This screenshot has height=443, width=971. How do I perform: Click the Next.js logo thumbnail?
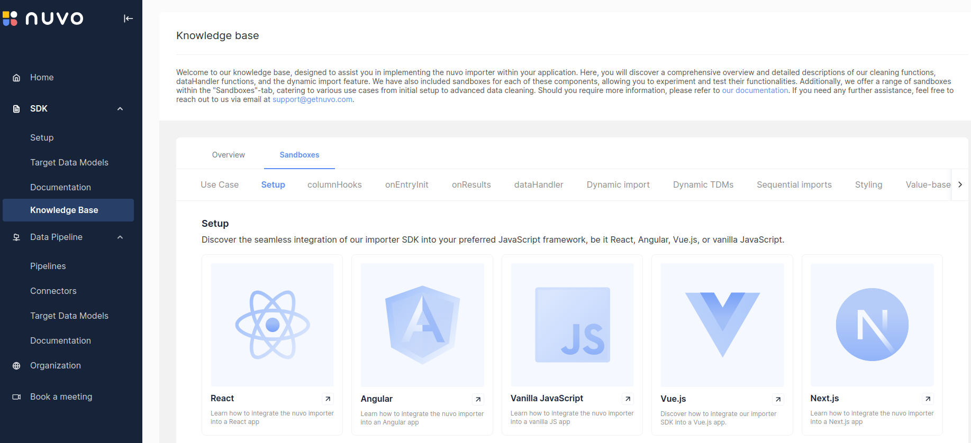[872, 325]
